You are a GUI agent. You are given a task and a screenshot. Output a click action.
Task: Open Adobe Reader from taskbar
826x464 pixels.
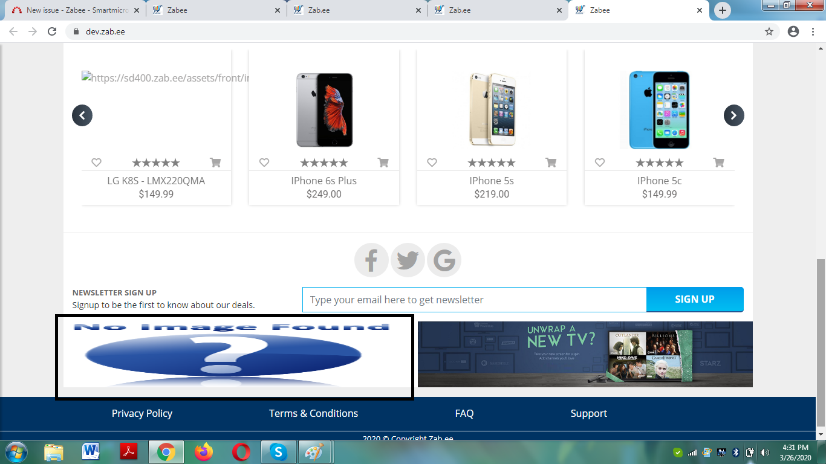pyautogui.click(x=129, y=452)
